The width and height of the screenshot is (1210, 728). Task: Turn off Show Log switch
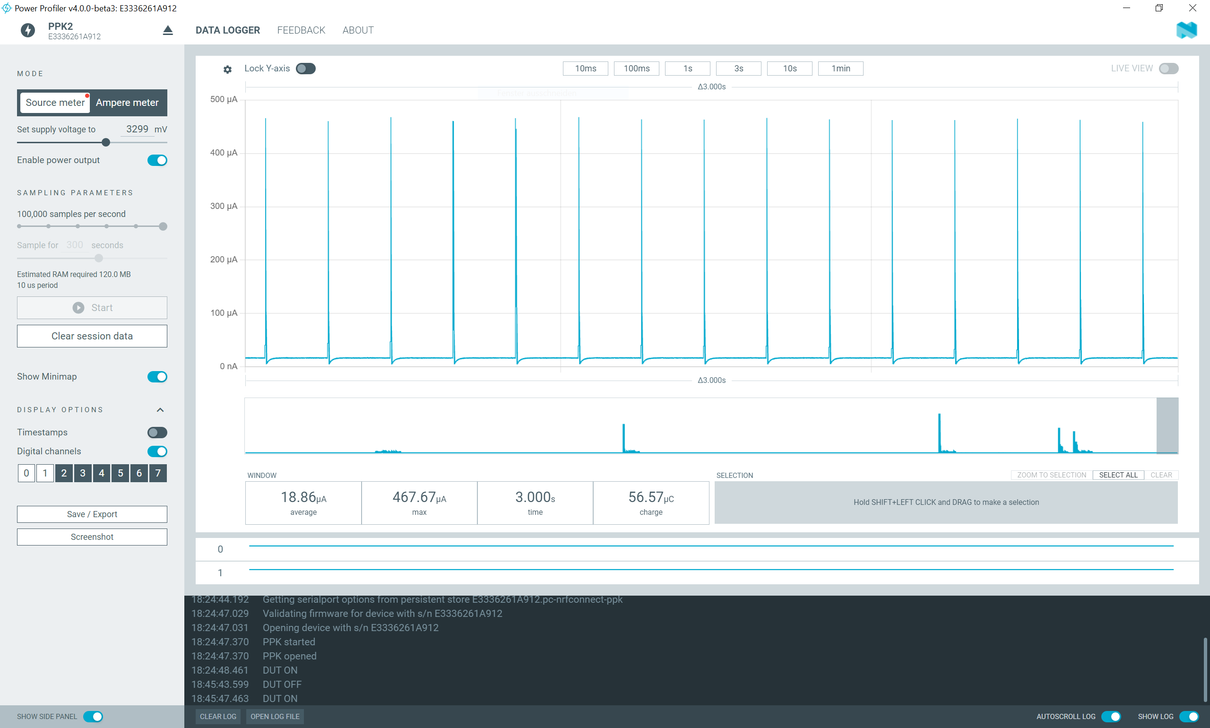click(x=1189, y=717)
